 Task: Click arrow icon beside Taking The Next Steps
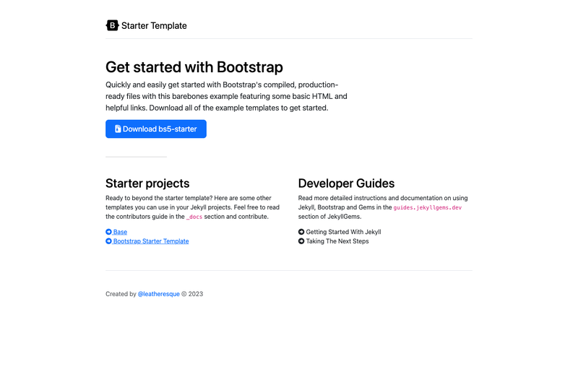(x=301, y=241)
